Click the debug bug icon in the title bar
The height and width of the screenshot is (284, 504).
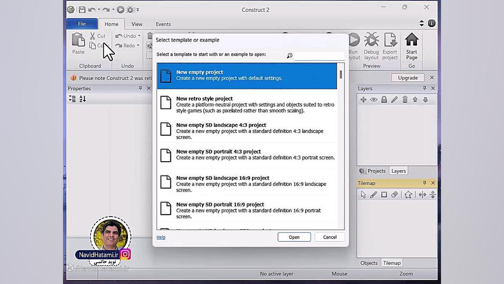tap(130, 10)
